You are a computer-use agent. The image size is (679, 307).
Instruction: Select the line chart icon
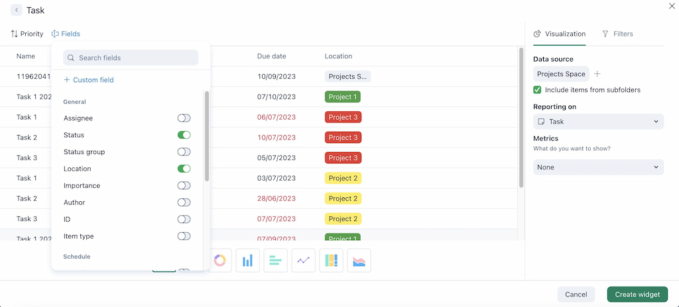coord(304,260)
